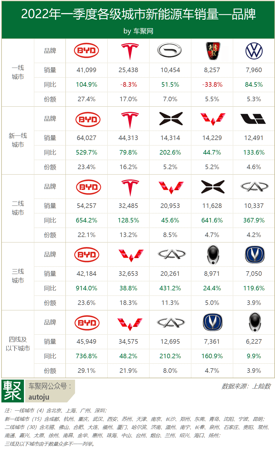Click the 数据来源：上险数 source text

point(246,386)
